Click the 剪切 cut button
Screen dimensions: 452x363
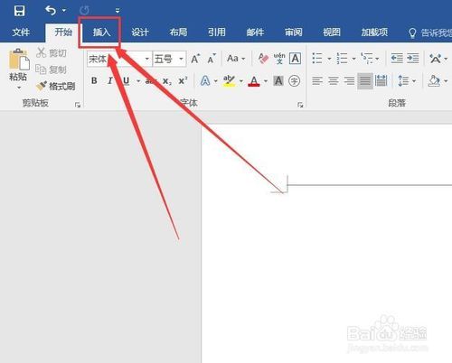coord(52,53)
